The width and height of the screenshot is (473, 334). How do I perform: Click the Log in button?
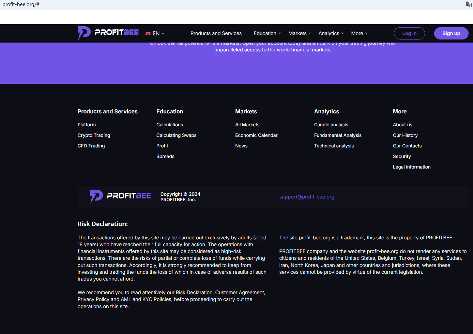click(x=409, y=33)
